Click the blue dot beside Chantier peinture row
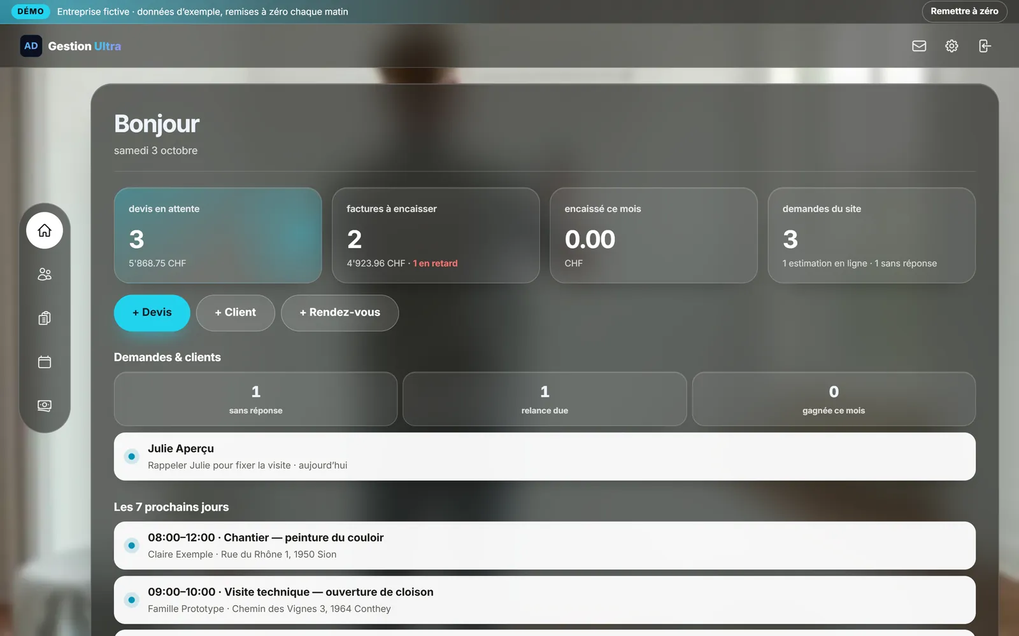The height and width of the screenshot is (636, 1019). 131,545
